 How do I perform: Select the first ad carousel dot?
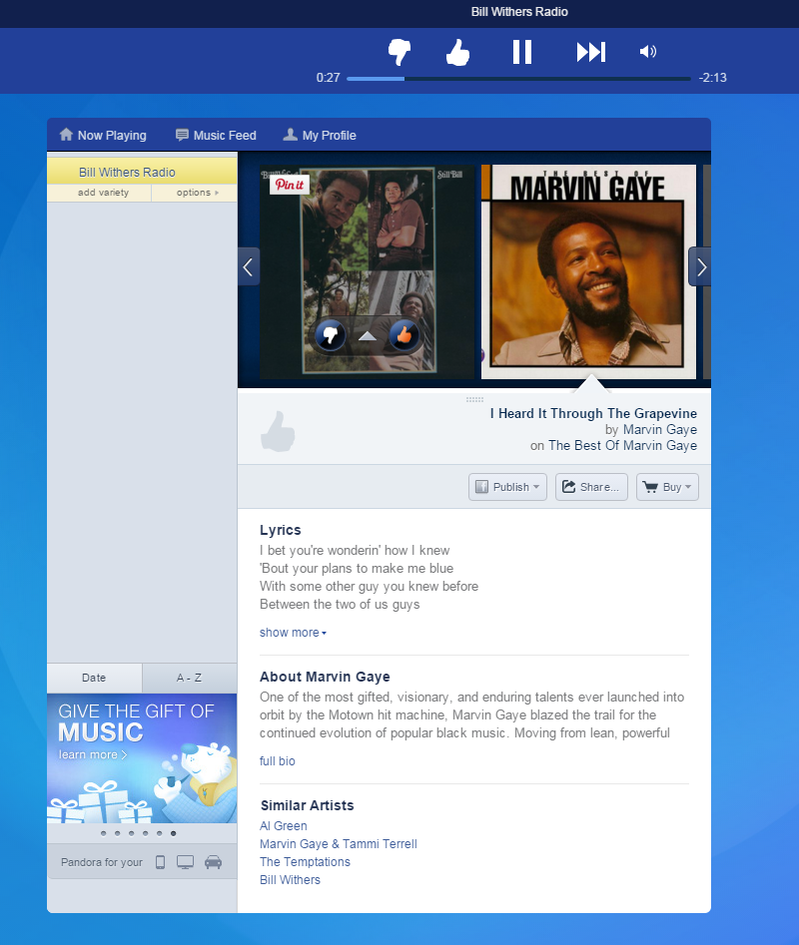(103, 833)
